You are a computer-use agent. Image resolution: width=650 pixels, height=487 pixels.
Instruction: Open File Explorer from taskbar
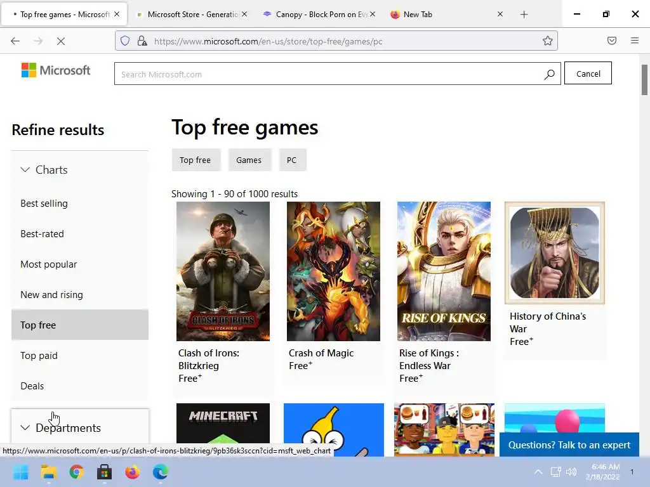(x=48, y=472)
